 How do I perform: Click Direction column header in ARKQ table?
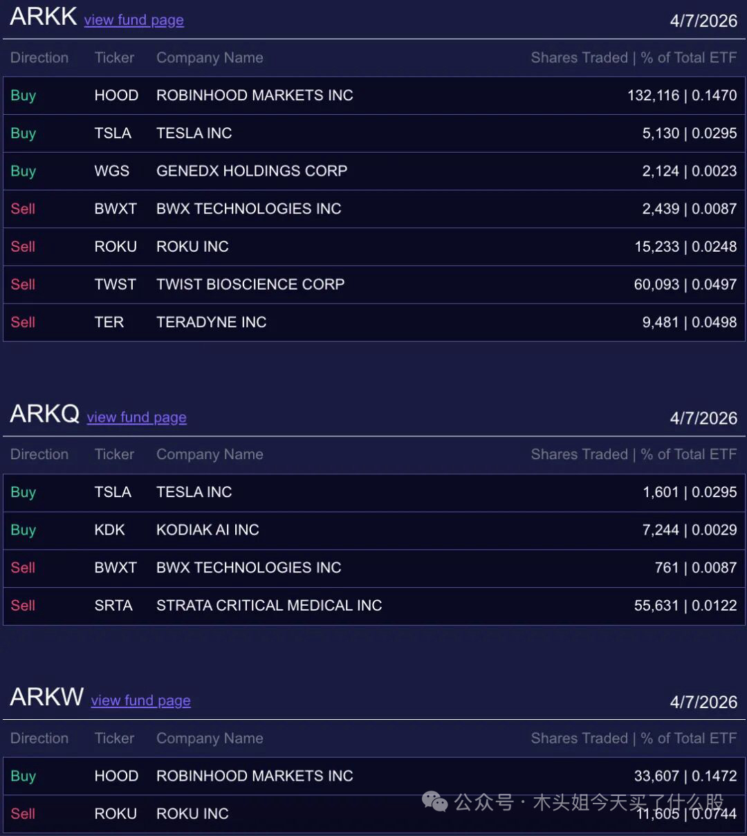click(39, 454)
